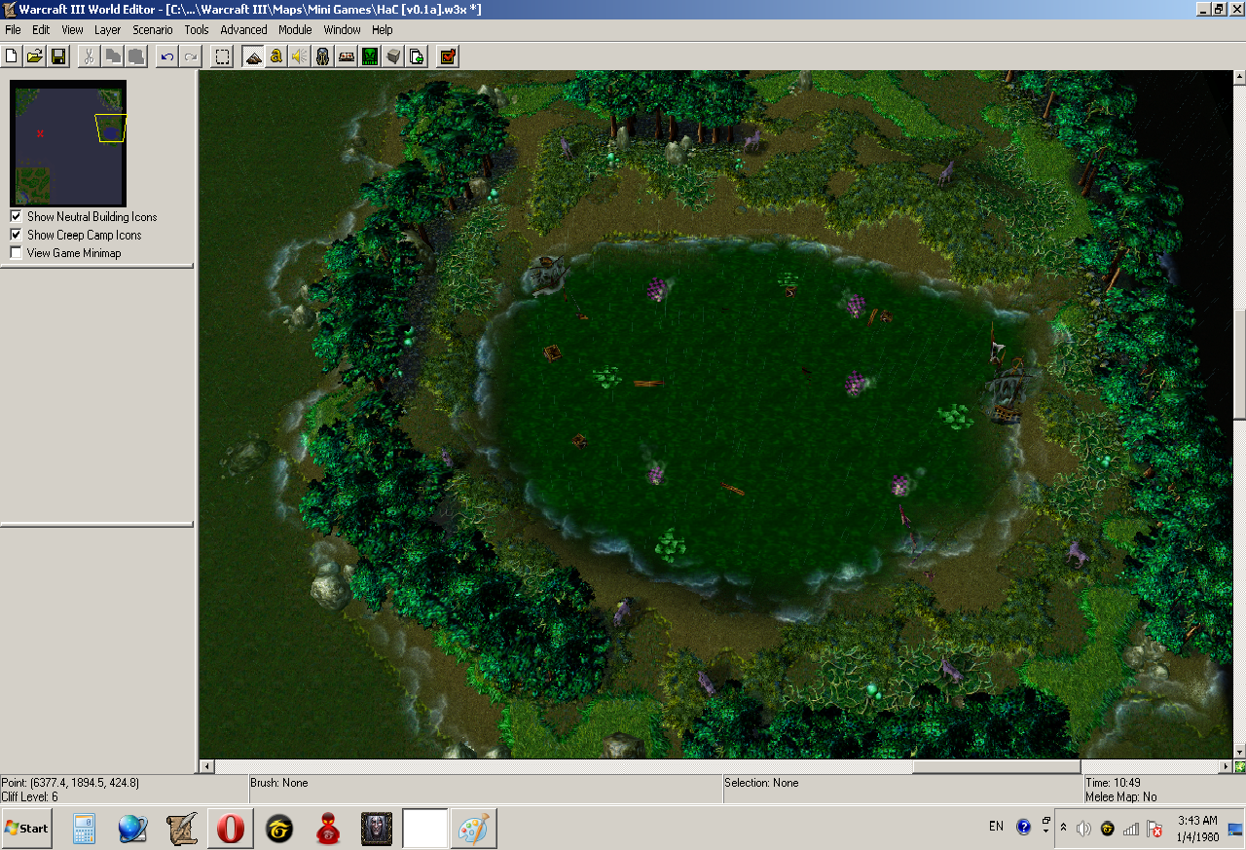This screenshot has width=1246, height=850.
Task: Click the vertical scrollbar up arrow
Action: 1239,77
